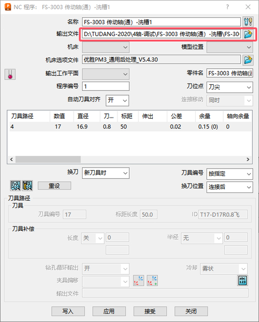
Task: Click the 写入 write button
Action: [68, 311]
